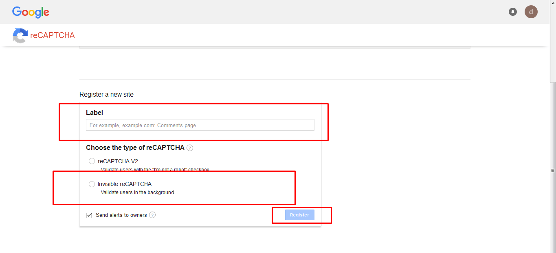556x253 pixels.
Task: Click the help icon beside Choose the type of reCAPTCHA
Action: [x=189, y=148]
